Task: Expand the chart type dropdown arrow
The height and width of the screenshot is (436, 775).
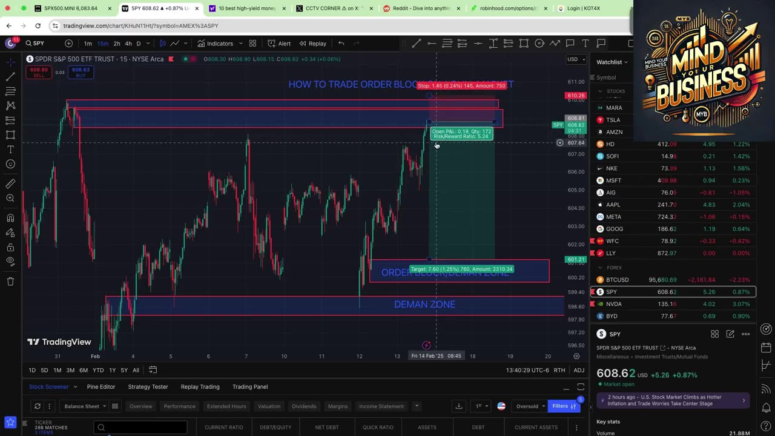Action: pos(185,44)
